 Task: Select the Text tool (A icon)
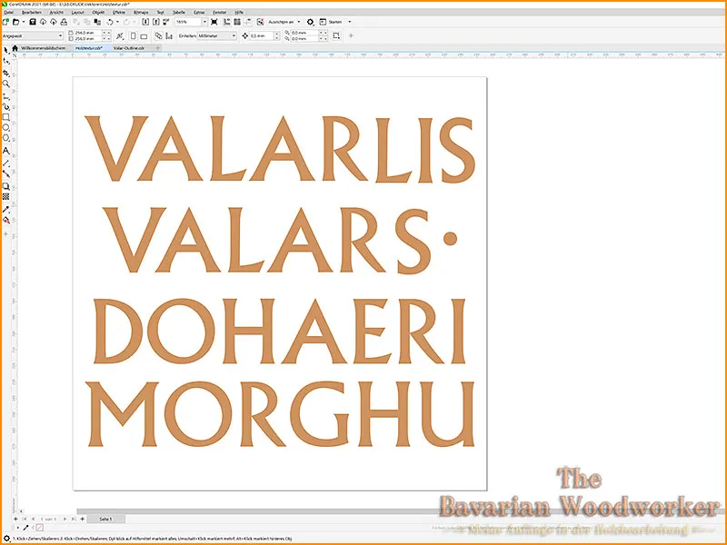6,151
